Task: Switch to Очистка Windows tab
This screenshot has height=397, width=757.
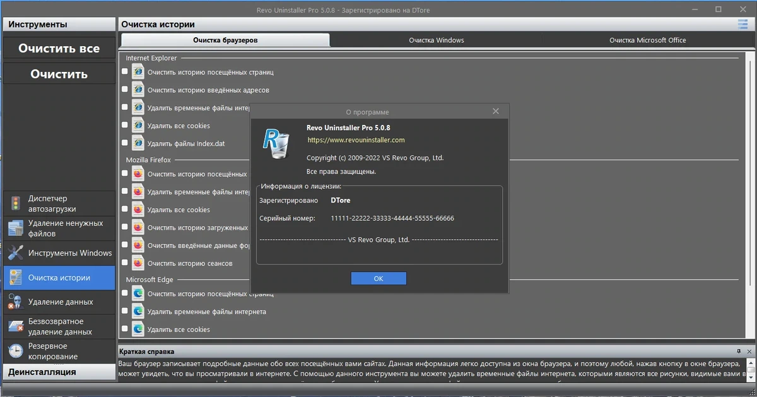Action: [437, 40]
